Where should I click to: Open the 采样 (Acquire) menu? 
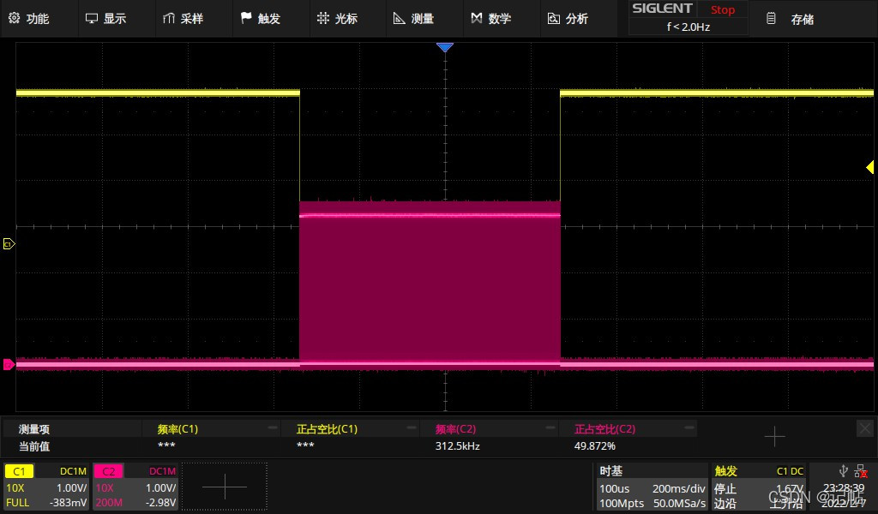tap(183, 19)
